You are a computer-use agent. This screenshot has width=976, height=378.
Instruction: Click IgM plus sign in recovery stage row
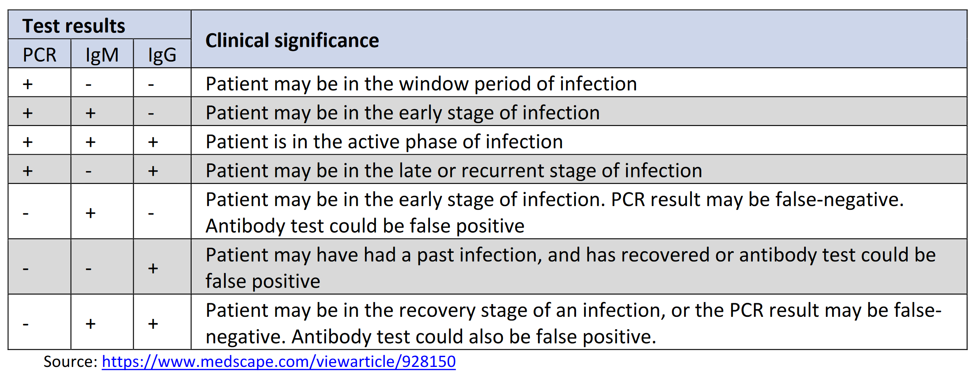click(x=90, y=324)
